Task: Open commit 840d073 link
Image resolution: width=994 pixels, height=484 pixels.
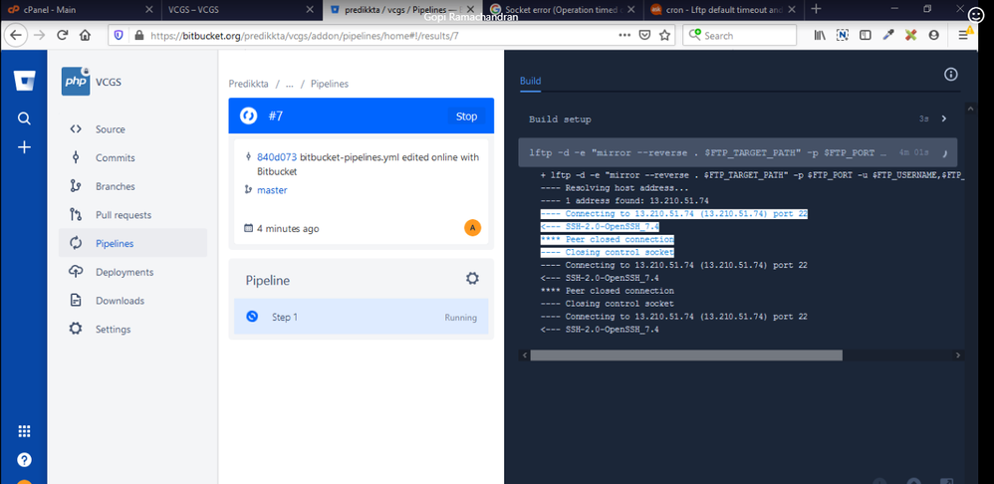Action: [x=277, y=157]
